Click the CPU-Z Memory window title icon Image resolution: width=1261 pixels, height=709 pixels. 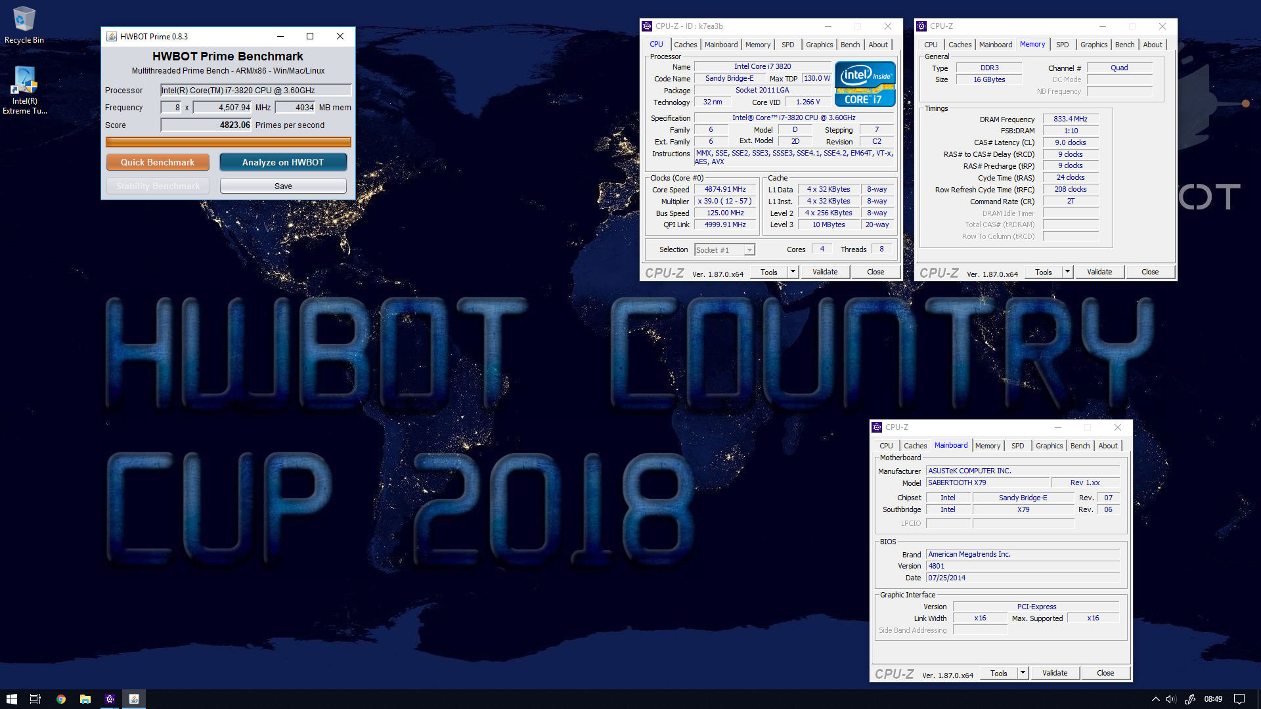click(x=921, y=26)
